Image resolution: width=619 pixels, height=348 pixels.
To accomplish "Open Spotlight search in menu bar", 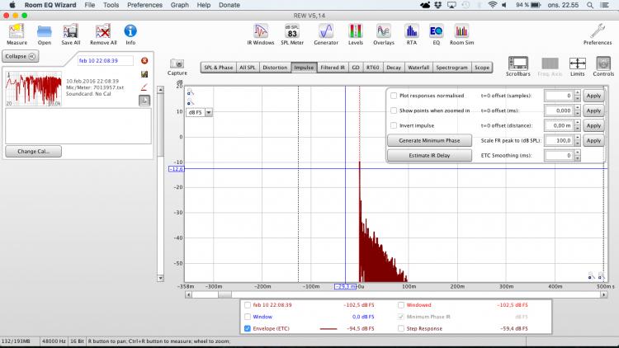I will pos(590,5).
